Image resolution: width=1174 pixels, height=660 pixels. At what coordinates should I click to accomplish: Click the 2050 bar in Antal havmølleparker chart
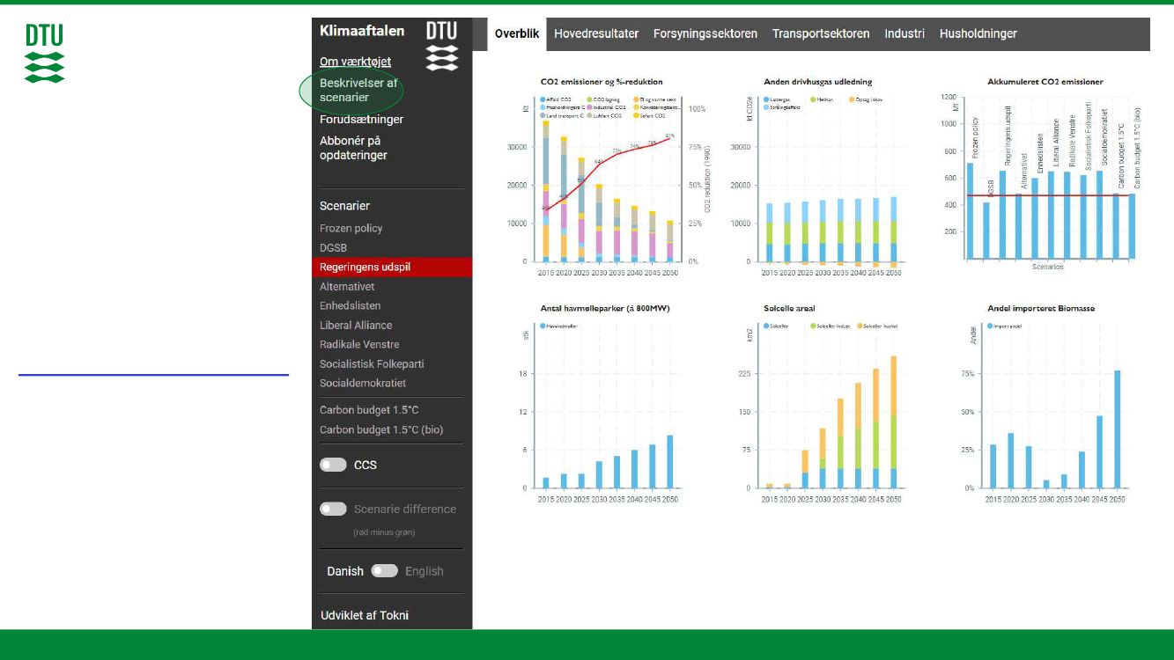669,461
